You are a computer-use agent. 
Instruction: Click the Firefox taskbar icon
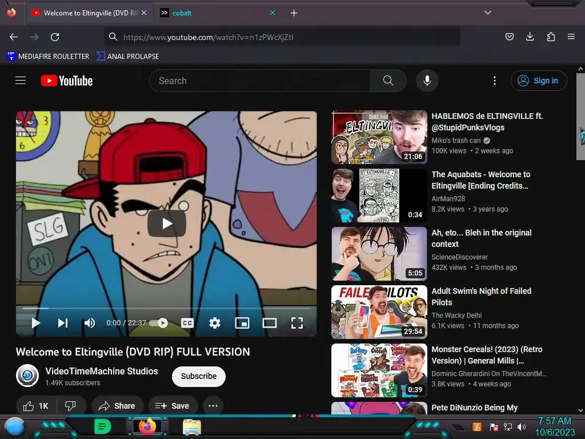pyautogui.click(x=147, y=426)
